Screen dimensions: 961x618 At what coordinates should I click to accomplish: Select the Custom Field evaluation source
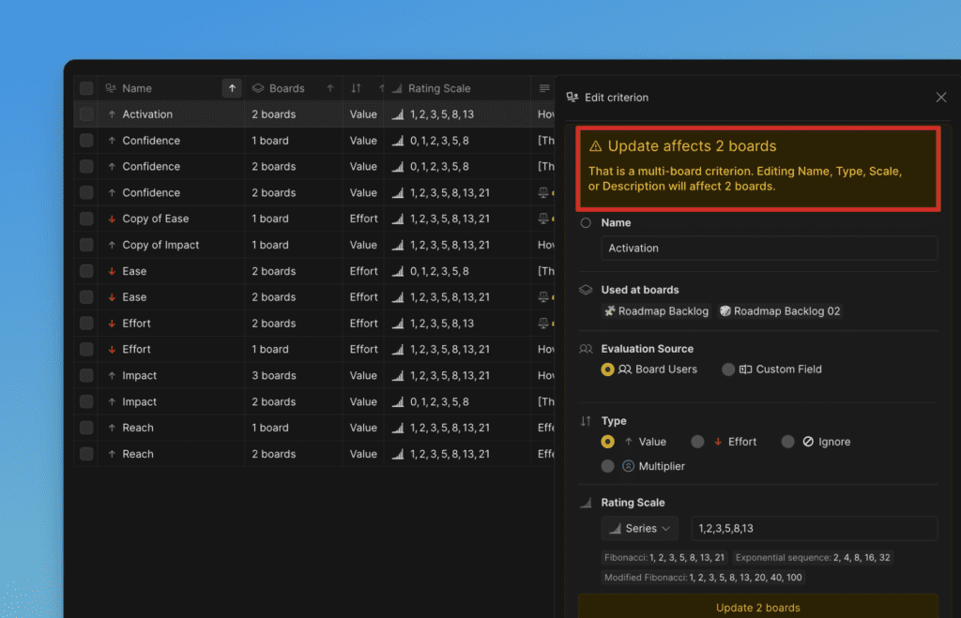pyautogui.click(x=728, y=369)
